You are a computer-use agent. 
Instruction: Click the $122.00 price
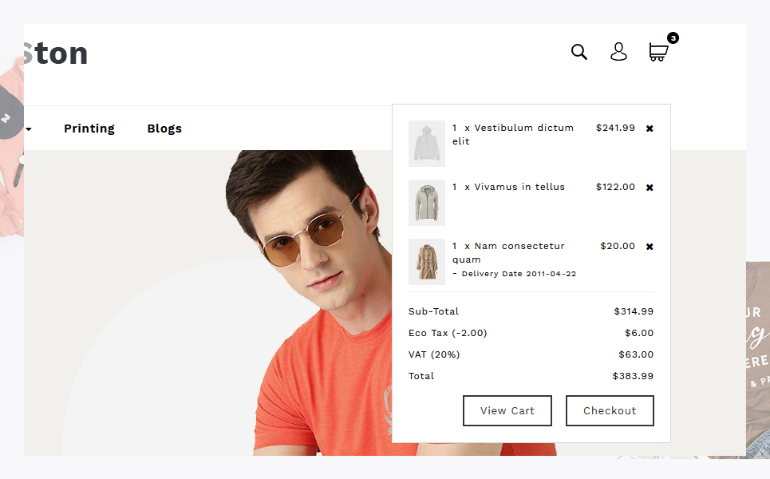click(615, 187)
